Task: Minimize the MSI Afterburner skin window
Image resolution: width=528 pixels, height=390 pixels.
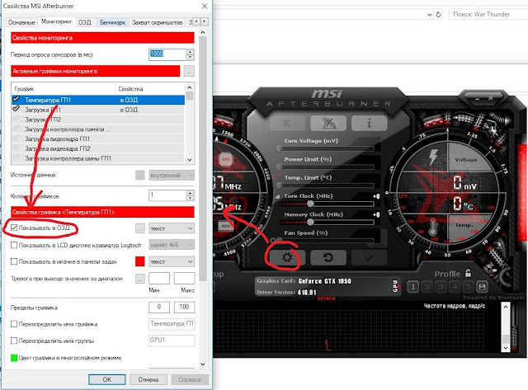Action: [x=477, y=99]
